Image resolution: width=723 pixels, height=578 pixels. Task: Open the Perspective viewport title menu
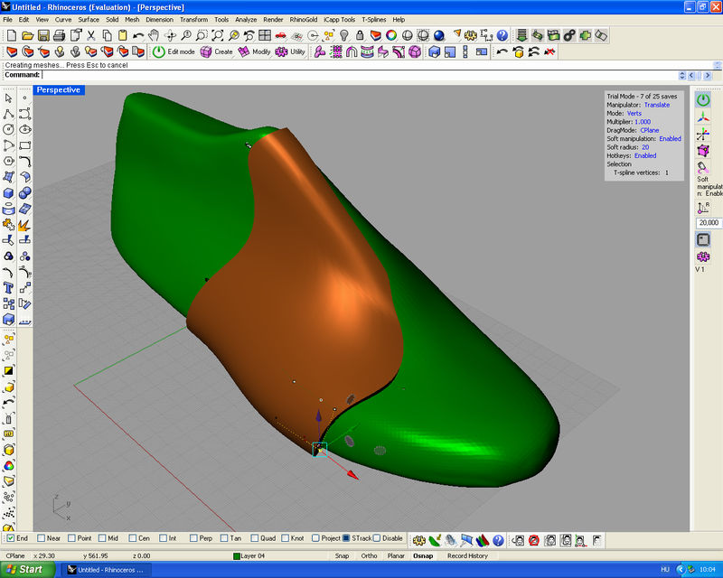point(59,89)
